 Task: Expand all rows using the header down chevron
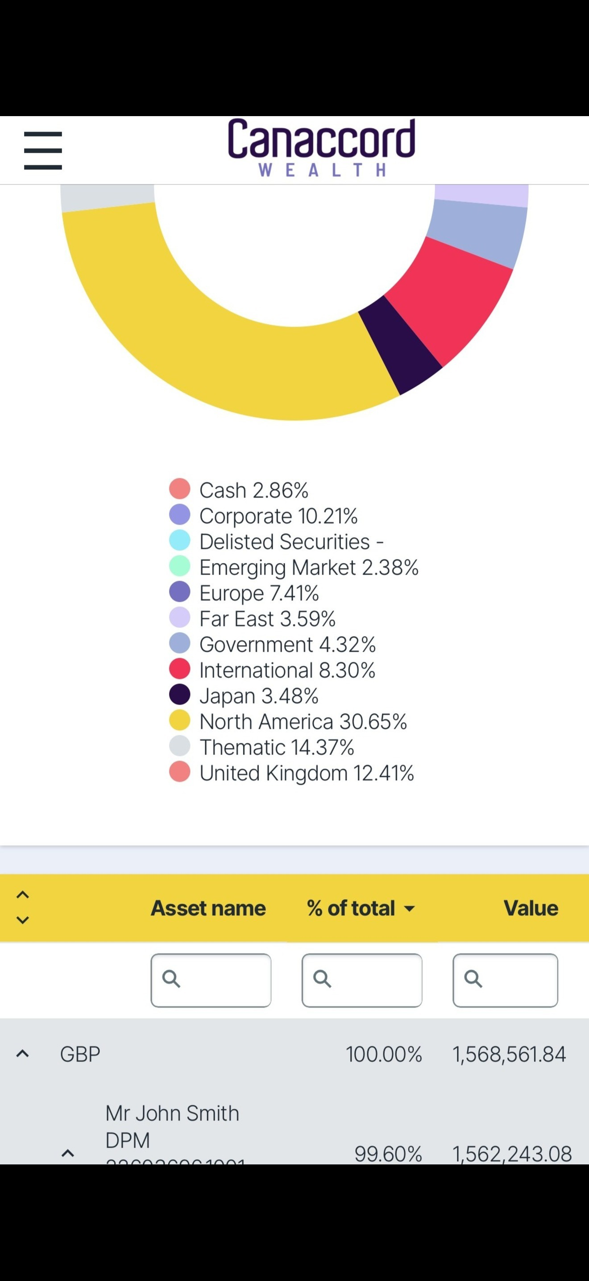tap(22, 920)
